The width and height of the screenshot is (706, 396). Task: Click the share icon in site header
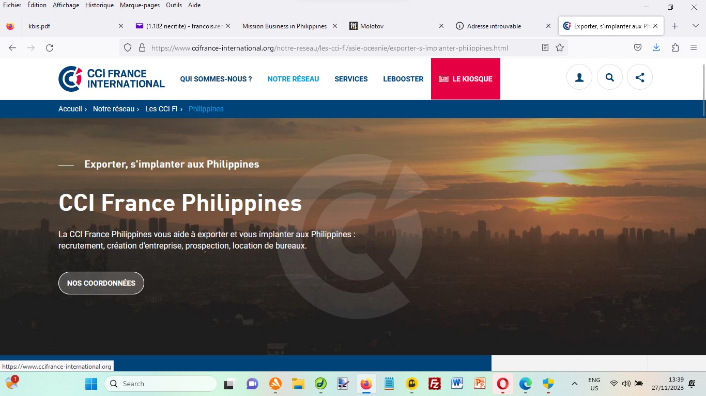tap(640, 78)
